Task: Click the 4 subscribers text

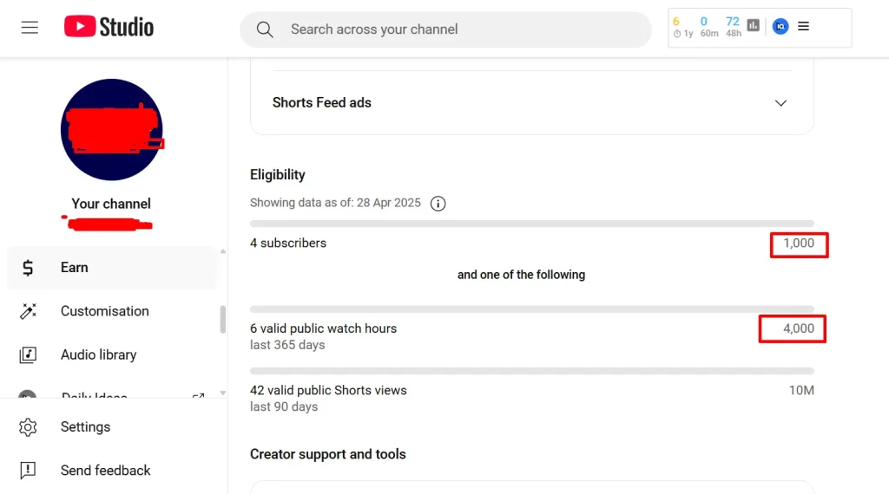Action: [x=288, y=244]
